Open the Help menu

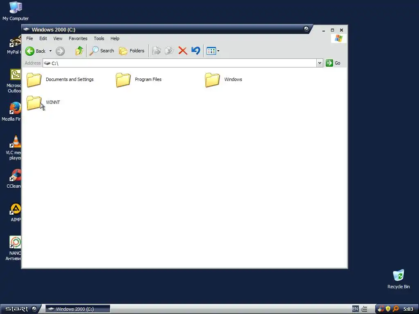coord(115,38)
